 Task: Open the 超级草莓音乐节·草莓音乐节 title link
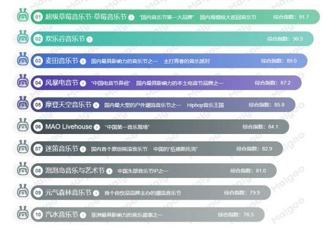click(86, 17)
